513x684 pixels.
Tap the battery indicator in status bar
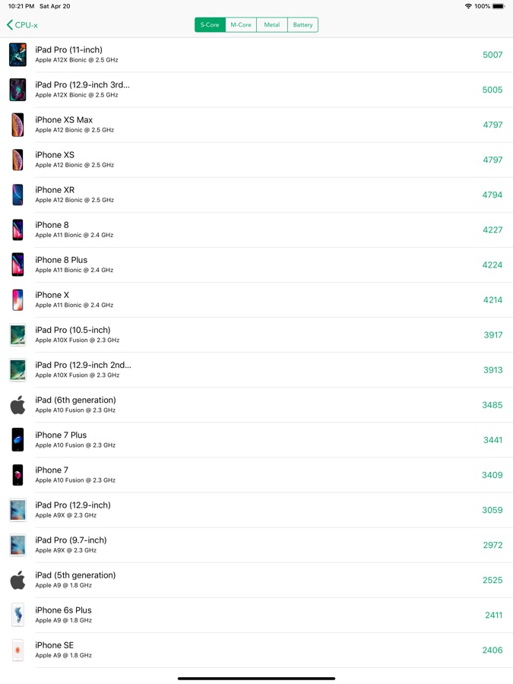498,6
